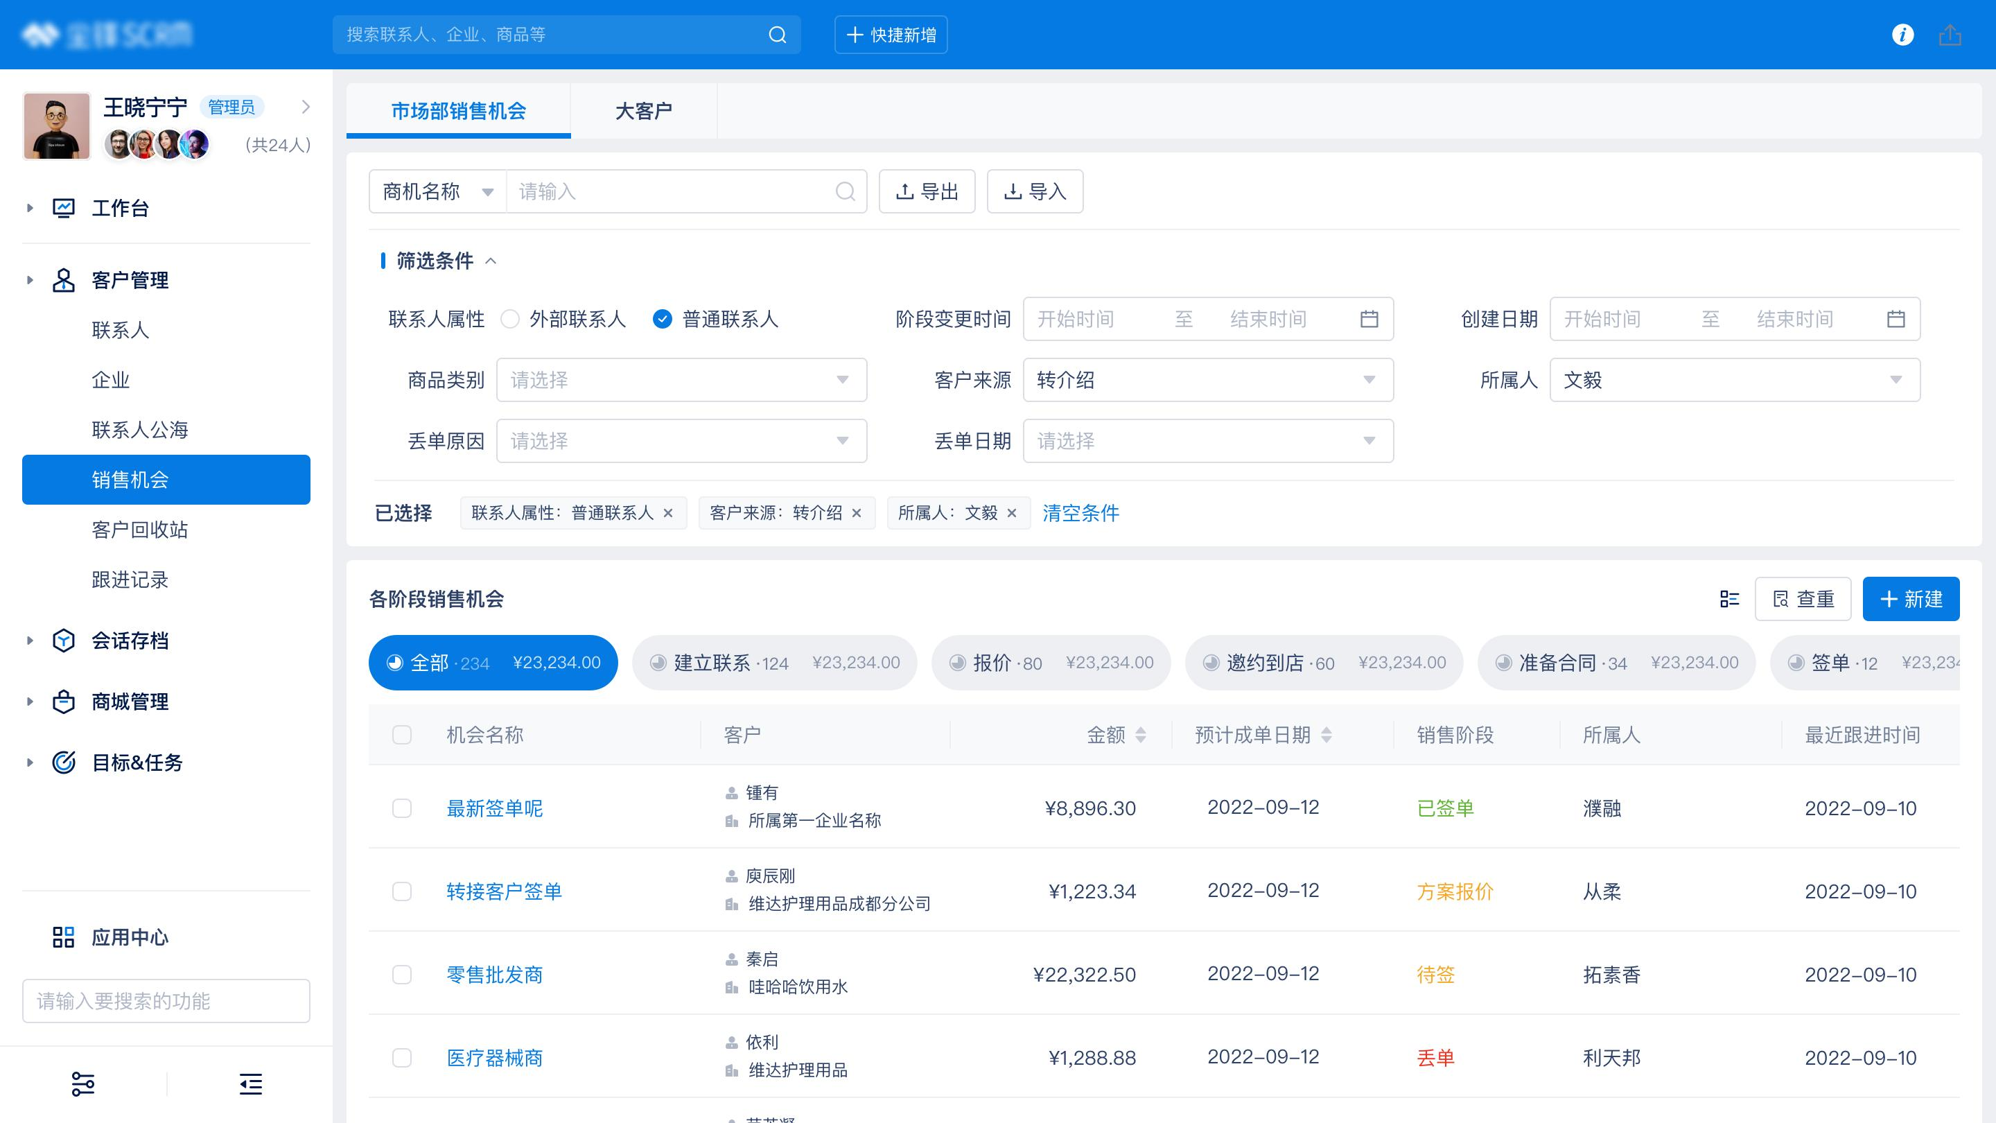Image resolution: width=1996 pixels, height=1123 pixels.
Task: Tick the select-all checkbox in table header
Action: 401,735
